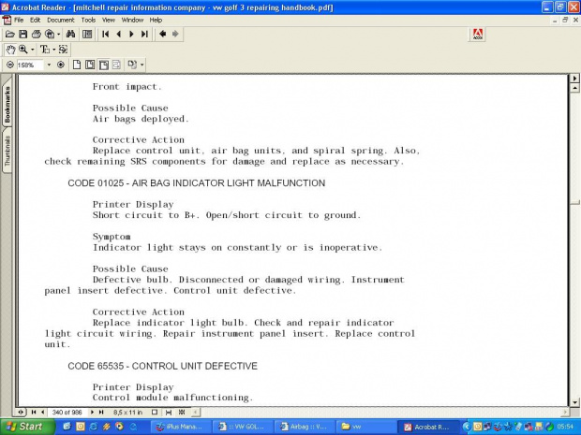
Task: Toggle the navigation pane icon
Action: 87,35
